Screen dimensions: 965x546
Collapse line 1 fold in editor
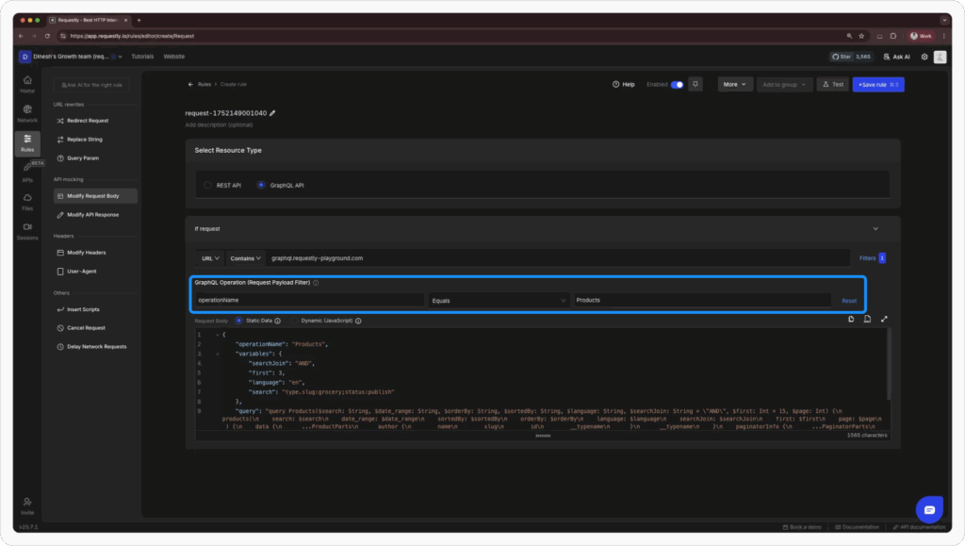pyautogui.click(x=218, y=335)
